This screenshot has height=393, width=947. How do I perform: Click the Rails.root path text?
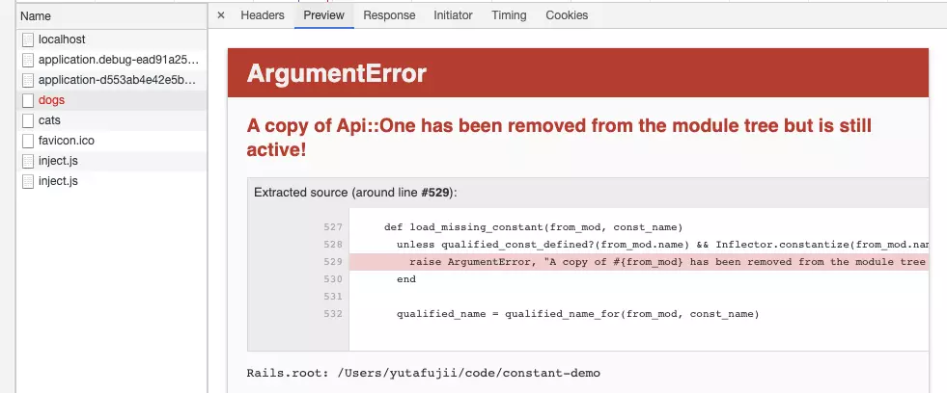click(424, 373)
